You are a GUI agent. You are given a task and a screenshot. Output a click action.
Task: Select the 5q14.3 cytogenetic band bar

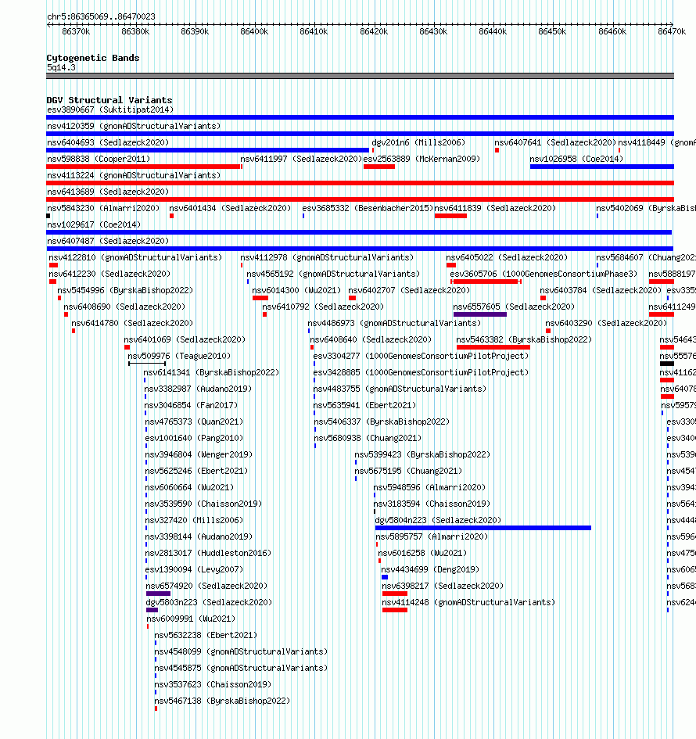tap(360, 76)
